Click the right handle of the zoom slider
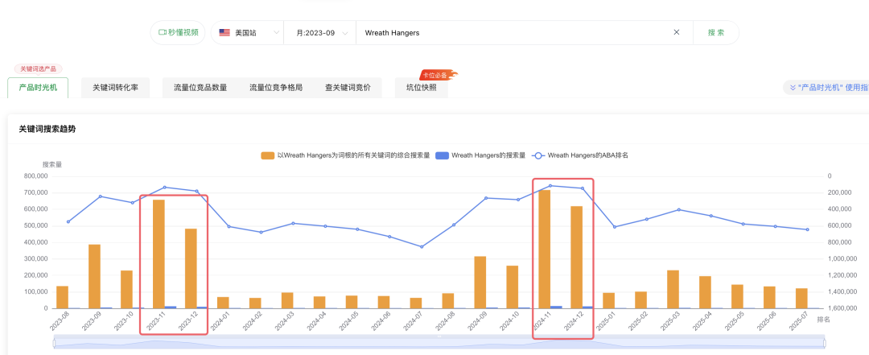Viewport: 869px width, 355px height. (825, 344)
